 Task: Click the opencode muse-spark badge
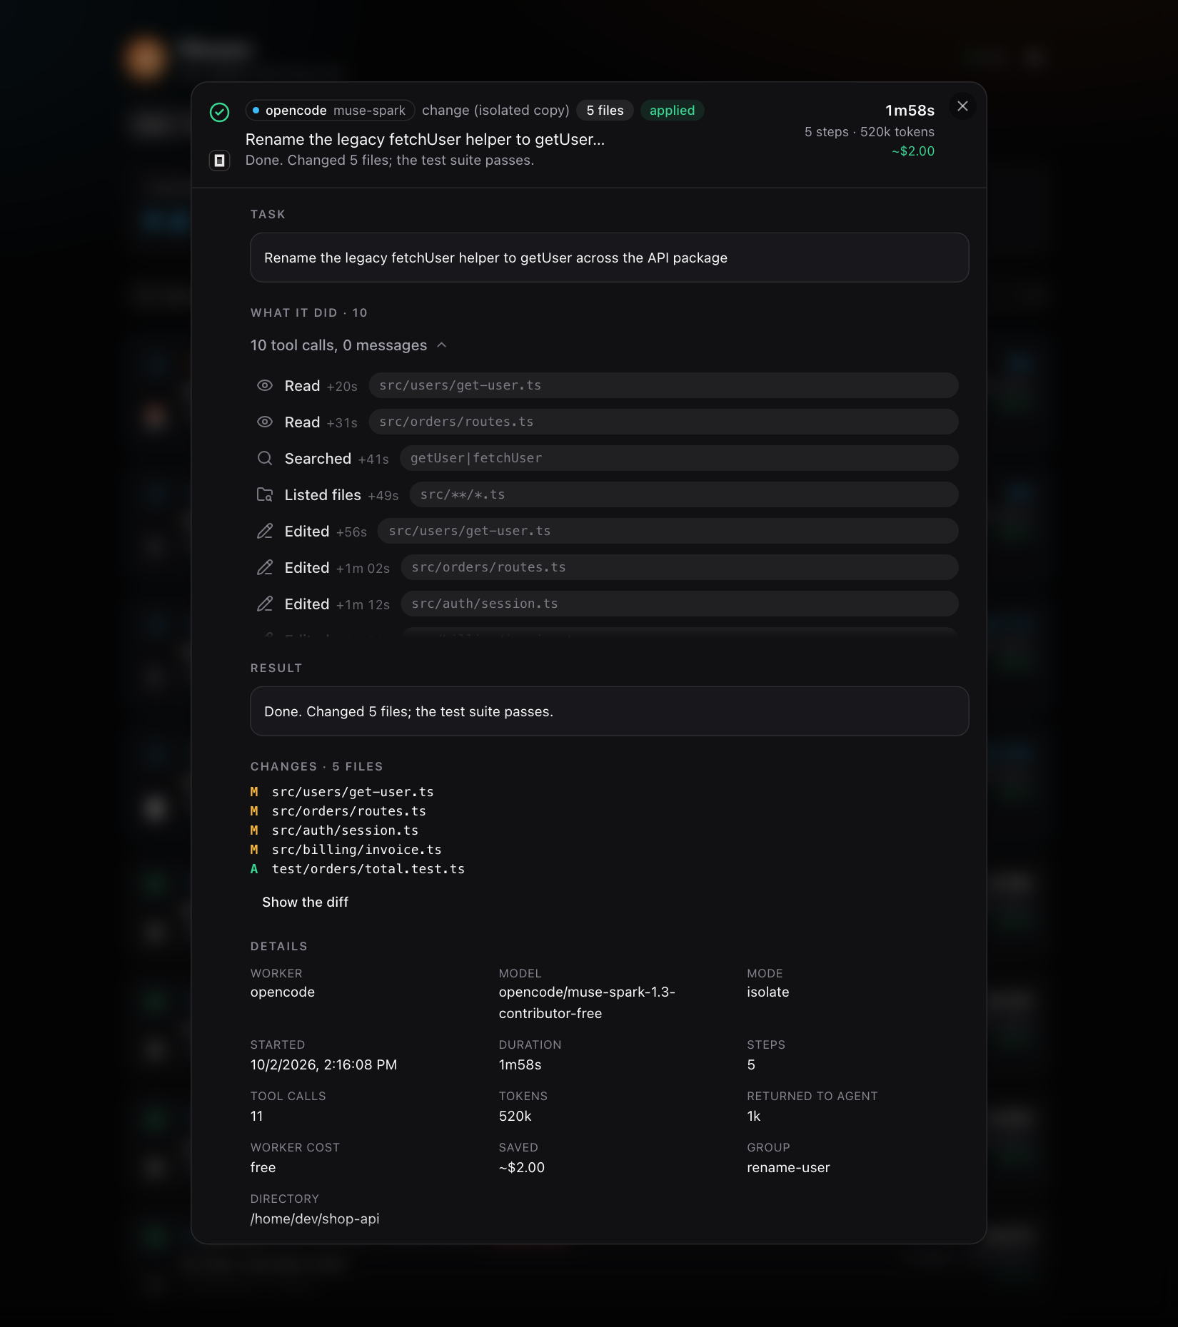[x=330, y=111]
